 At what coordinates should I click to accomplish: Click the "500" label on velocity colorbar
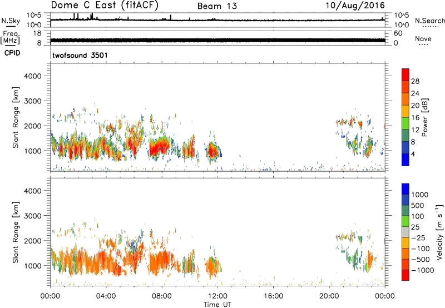point(419,206)
